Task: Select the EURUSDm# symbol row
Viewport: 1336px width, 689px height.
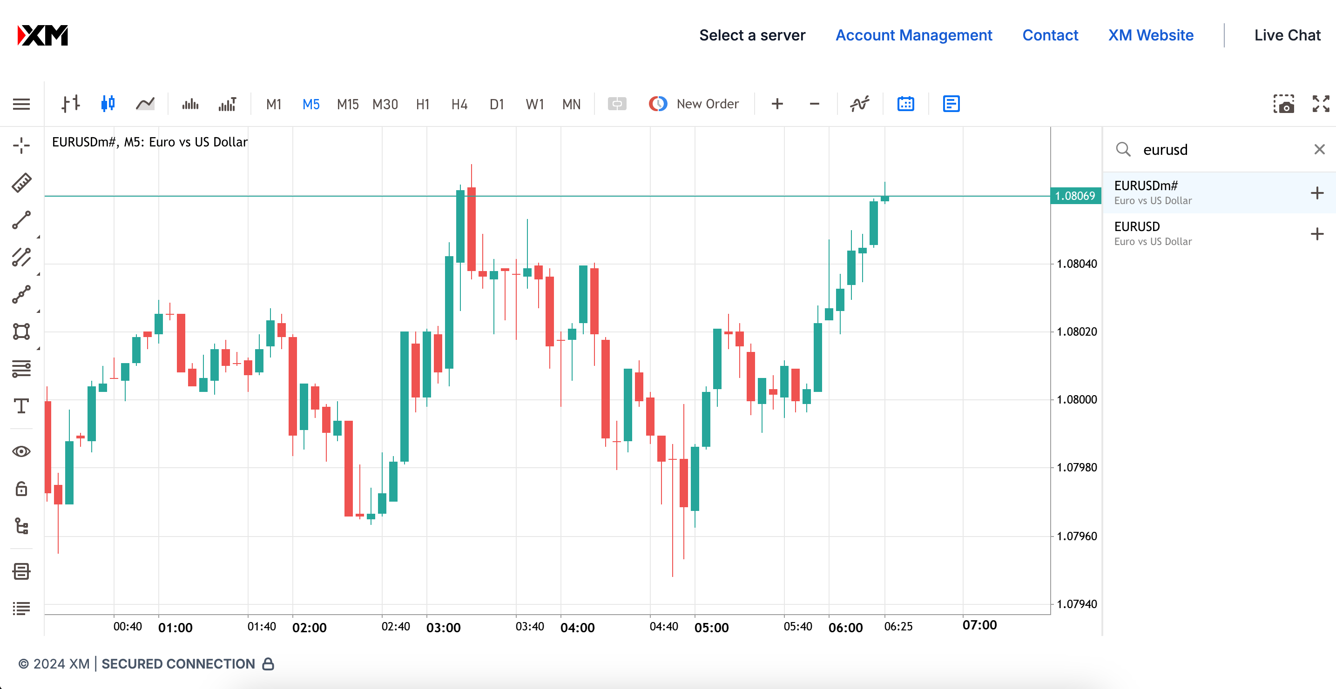Action: [x=1219, y=193]
